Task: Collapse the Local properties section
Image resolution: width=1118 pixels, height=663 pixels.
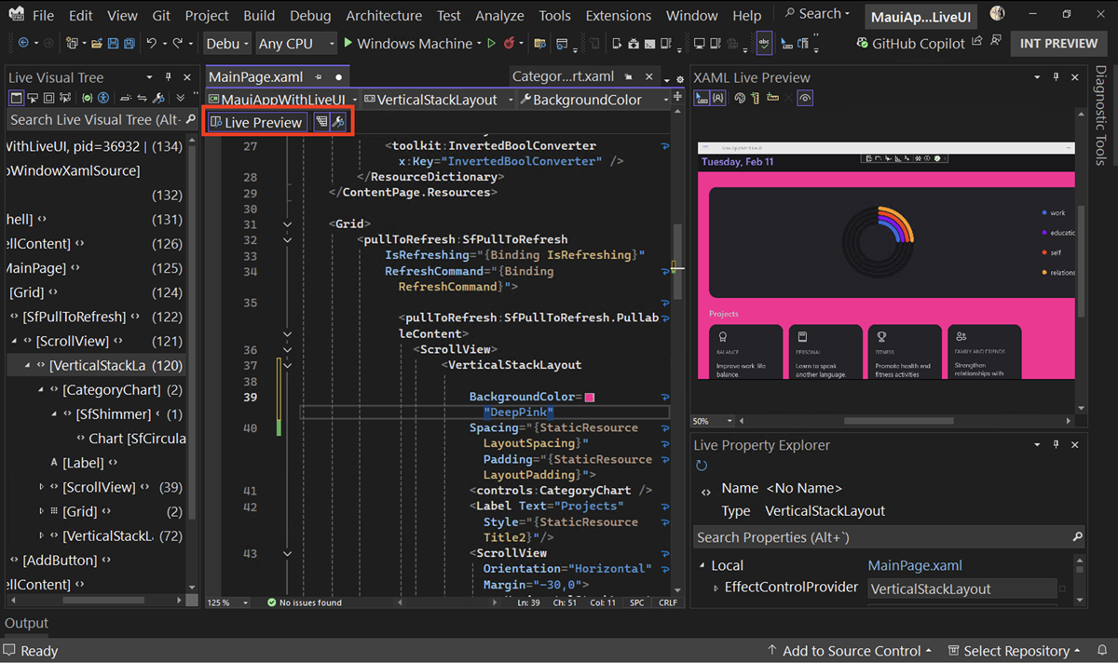Action: 702,565
